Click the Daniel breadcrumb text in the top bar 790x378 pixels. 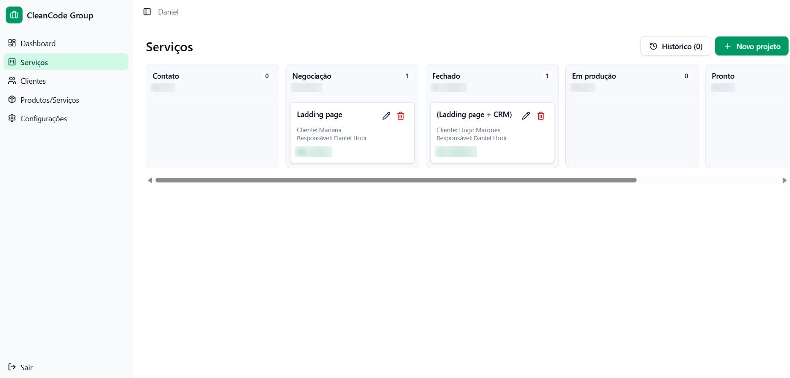pyautogui.click(x=168, y=12)
